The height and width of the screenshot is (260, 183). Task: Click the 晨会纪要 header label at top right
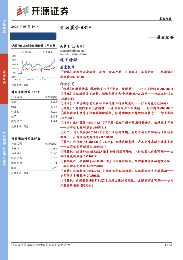click(x=165, y=19)
